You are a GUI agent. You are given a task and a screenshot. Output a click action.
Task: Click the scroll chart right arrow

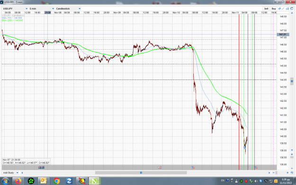pos(269,173)
